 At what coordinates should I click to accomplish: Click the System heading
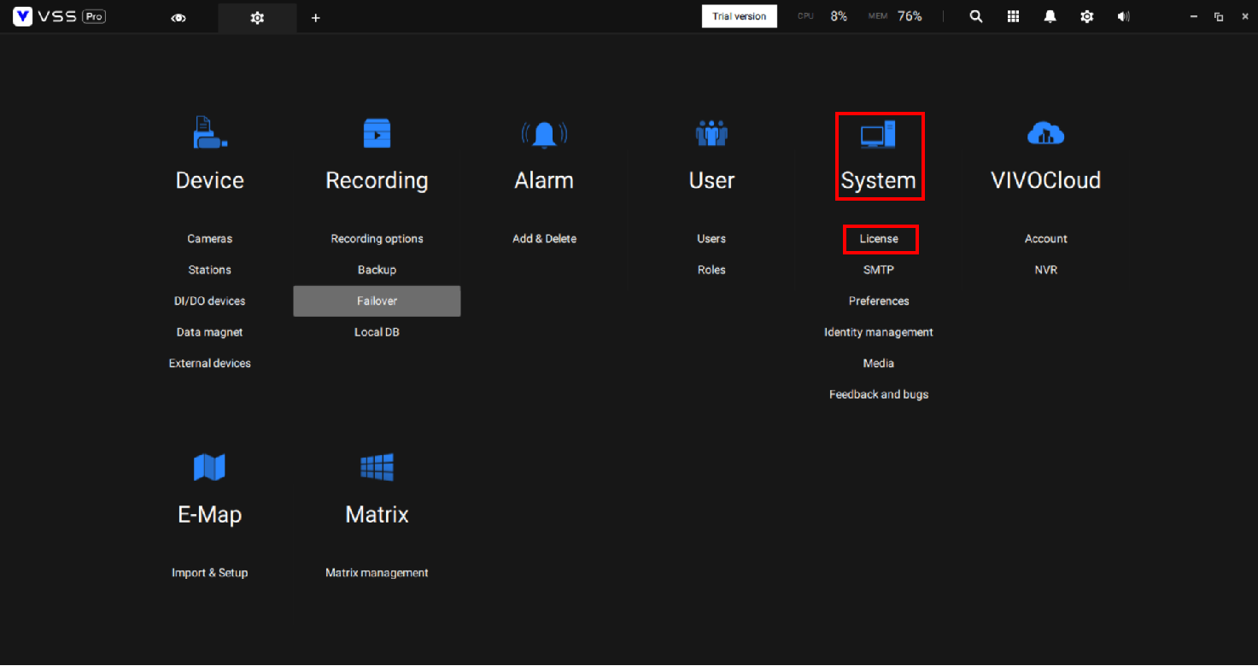(878, 181)
